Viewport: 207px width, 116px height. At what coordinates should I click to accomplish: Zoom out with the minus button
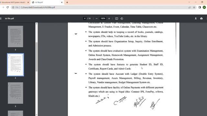coord(96,19)
